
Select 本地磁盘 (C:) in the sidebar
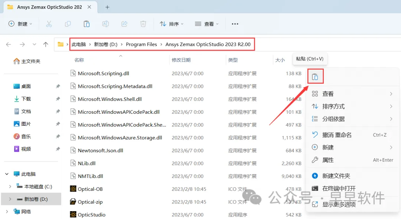tap(35, 187)
